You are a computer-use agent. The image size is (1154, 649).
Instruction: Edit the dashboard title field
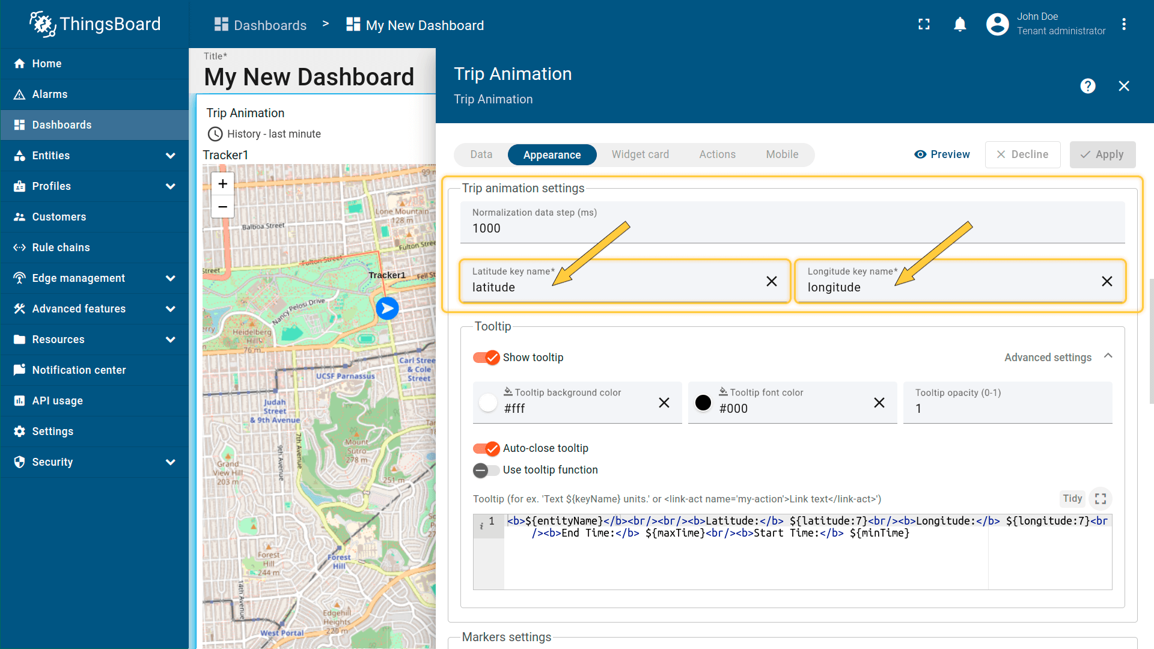pos(309,77)
